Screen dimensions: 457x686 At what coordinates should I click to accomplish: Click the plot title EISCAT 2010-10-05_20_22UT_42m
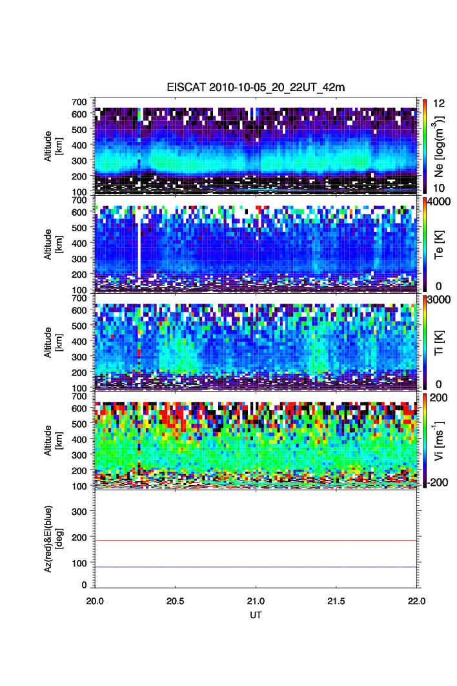256,87
